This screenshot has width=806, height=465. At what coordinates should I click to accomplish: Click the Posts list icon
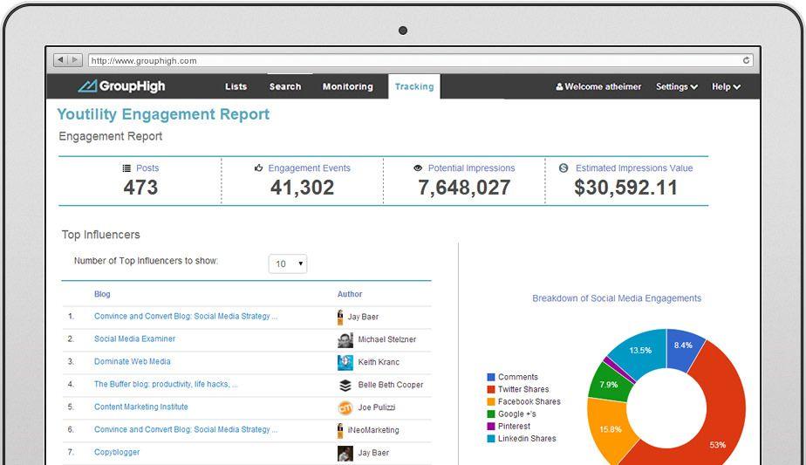(126, 168)
